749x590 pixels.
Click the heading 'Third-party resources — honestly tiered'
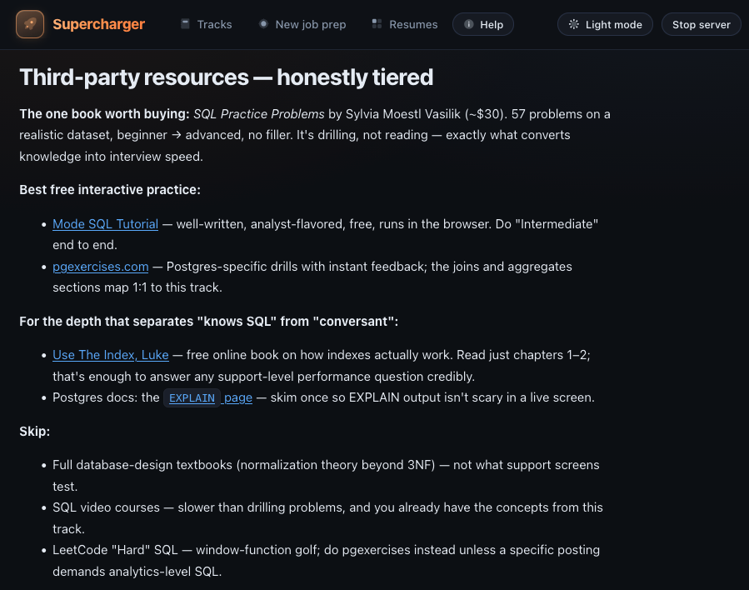coord(227,77)
